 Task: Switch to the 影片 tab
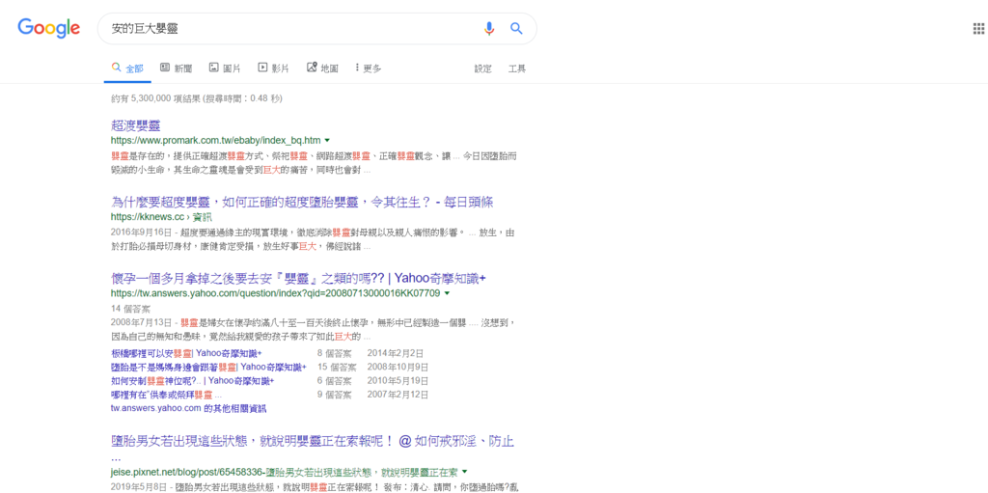(x=273, y=68)
